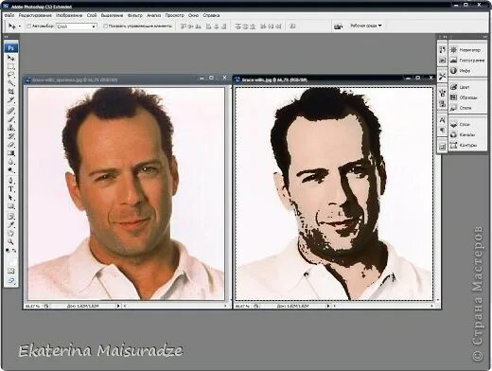Select the Rectangle shape tool
The width and height of the screenshot is (492, 371).
(x=11, y=206)
